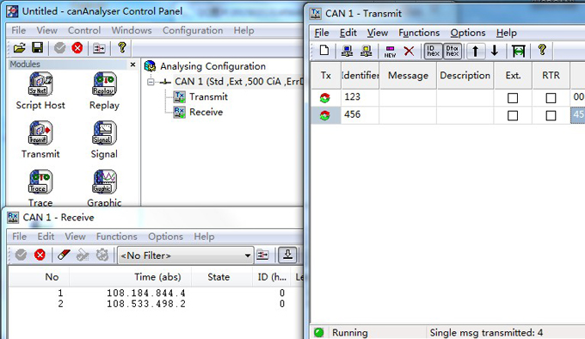Click the Signal module icon
Screen dimensions: 585x339
point(104,133)
